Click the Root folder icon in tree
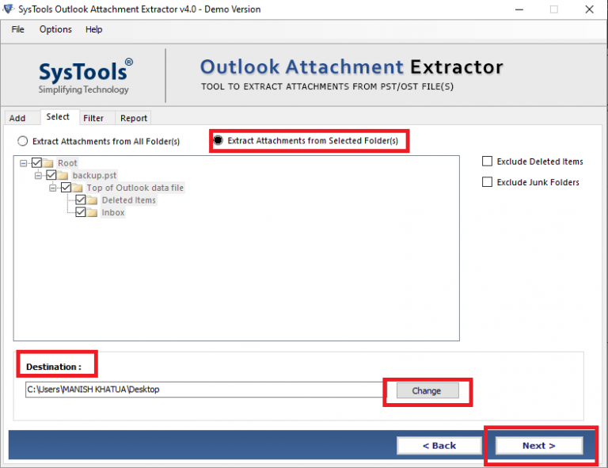The height and width of the screenshot is (468, 608). (48, 163)
